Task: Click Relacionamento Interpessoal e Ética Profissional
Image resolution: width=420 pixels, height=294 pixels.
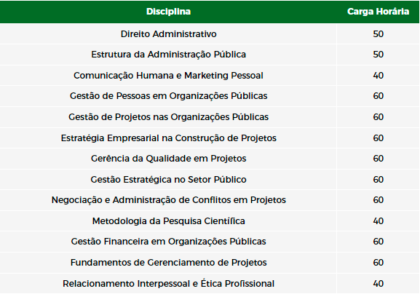Action: pyautogui.click(x=168, y=284)
